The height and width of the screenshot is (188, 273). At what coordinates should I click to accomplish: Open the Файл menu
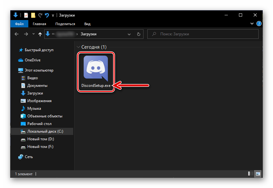point(19,24)
